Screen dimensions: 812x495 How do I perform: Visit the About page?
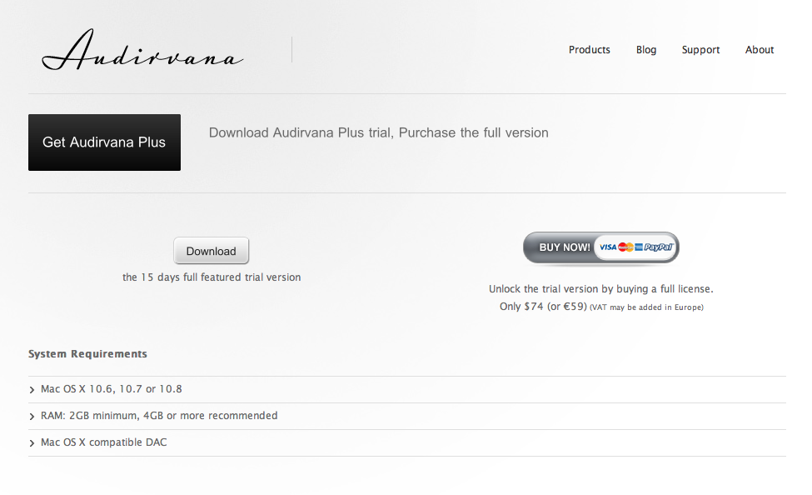pos(760,50)
